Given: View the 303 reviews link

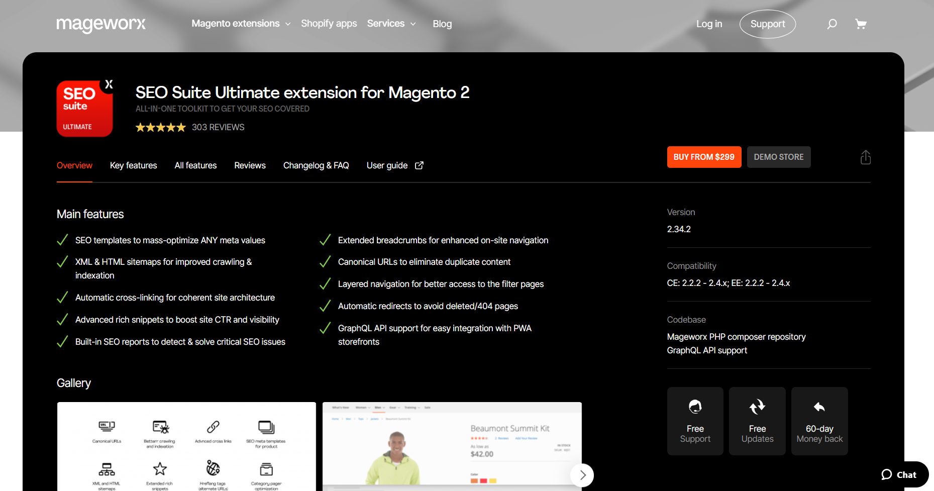Looking at the screenshot, I should (218, 127).
